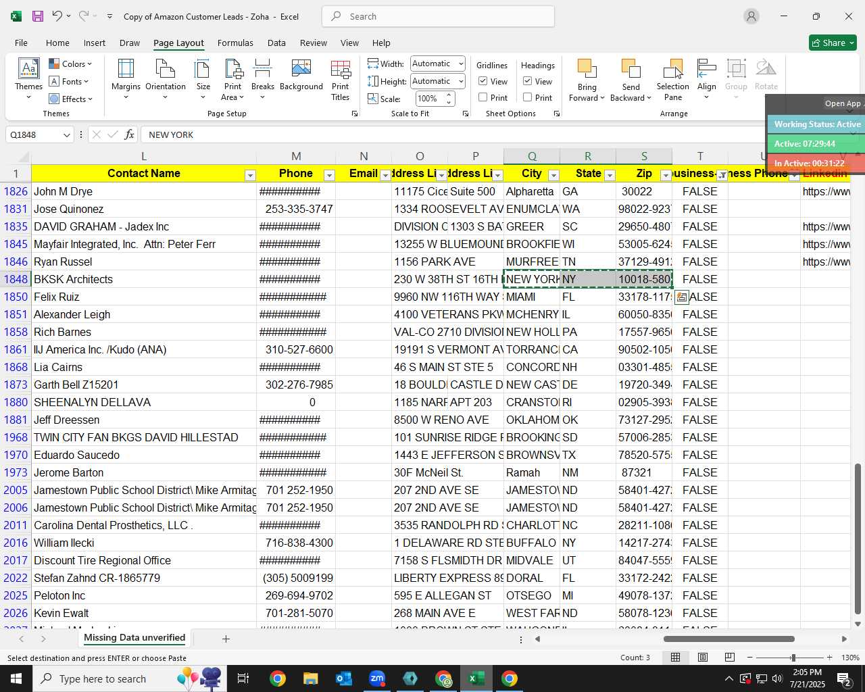Screen dimensions: 865x692
Task: Switch to Page Layout view in status bar
Action: pyautogui.click(x=702, y=658)
